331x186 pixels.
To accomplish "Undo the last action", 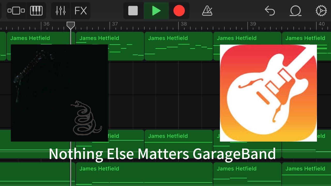I will click(x=270, y=11).
